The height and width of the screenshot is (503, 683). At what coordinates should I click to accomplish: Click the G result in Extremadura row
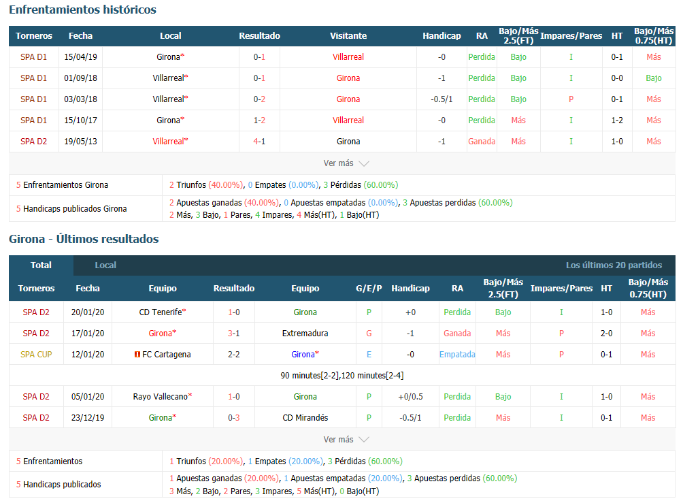(369, 334)
